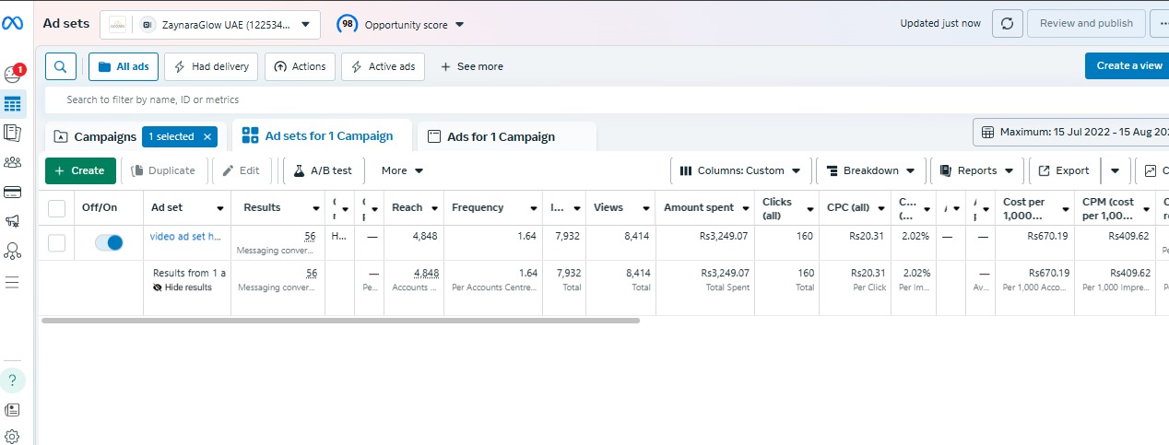Open the Settings gear icon
The width and height of the screenshot is (1169, 445).
(x=13, y=436)
